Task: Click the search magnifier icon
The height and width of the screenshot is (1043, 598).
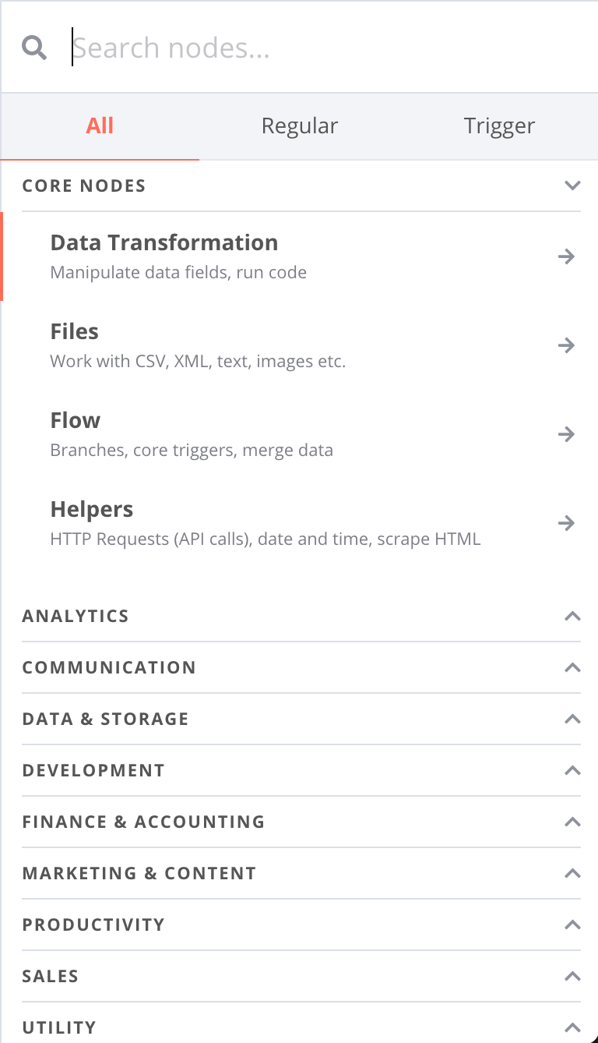Action: (x=34, y=47)
